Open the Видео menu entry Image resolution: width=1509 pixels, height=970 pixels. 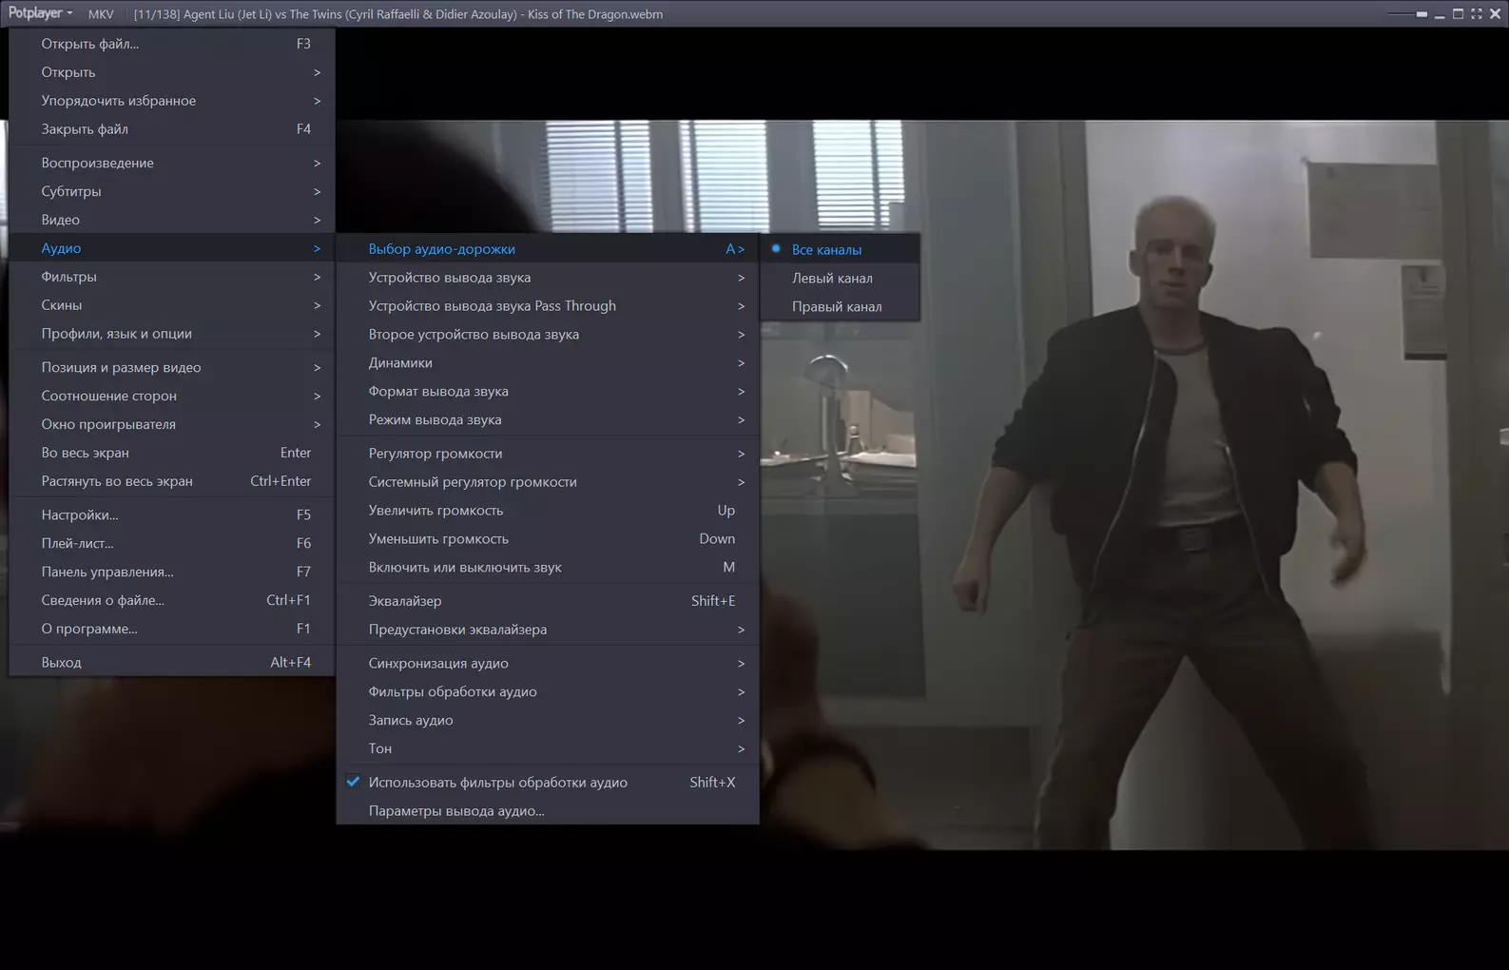pos(172,220)
